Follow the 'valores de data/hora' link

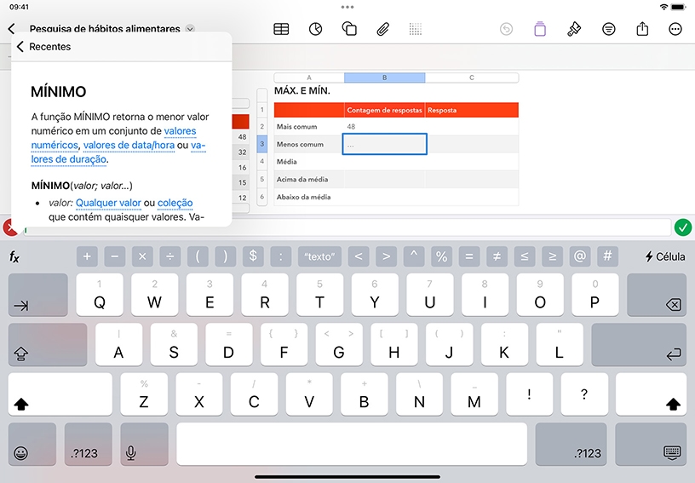click(x=129, y=146)
